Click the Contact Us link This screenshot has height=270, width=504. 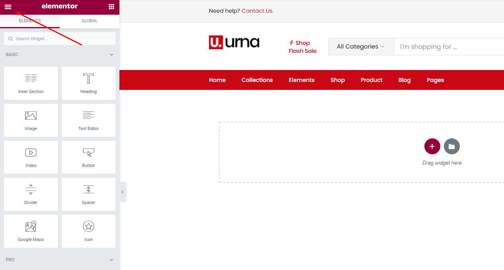258,11
